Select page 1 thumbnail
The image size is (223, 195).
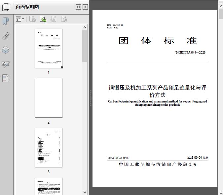click(x=49, y=48)
